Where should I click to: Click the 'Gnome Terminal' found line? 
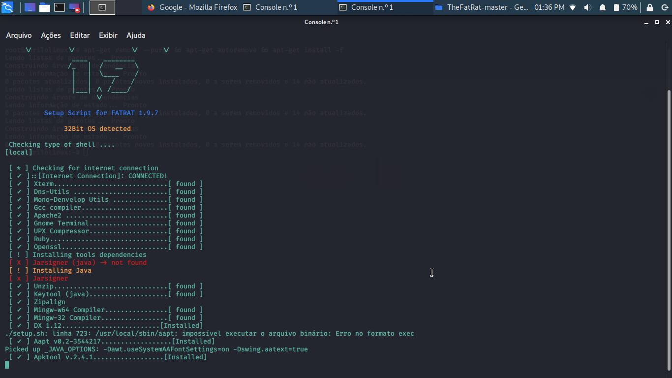106,223
